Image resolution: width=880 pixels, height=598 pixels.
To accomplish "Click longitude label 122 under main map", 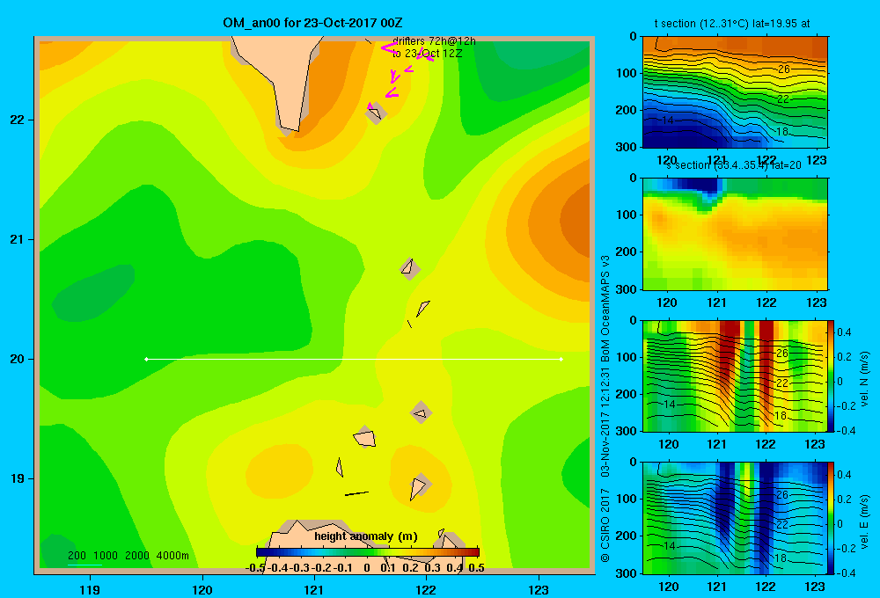I will [426, 589].
